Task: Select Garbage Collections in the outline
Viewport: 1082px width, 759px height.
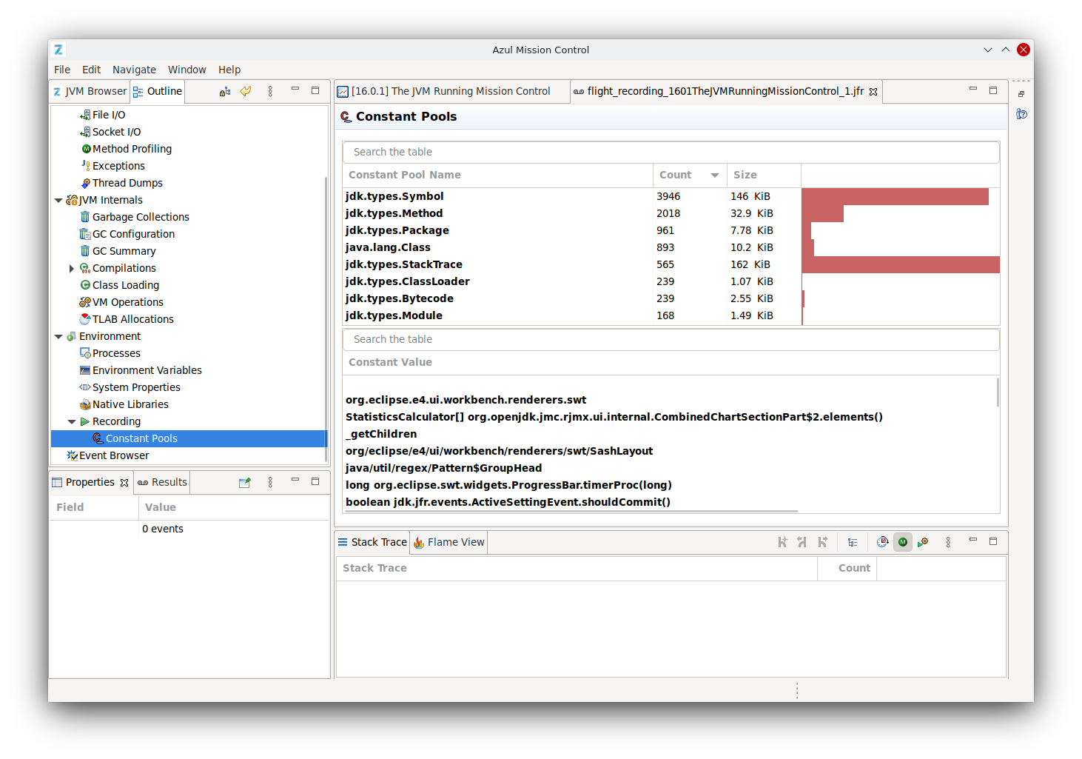Action: [141, 217]
